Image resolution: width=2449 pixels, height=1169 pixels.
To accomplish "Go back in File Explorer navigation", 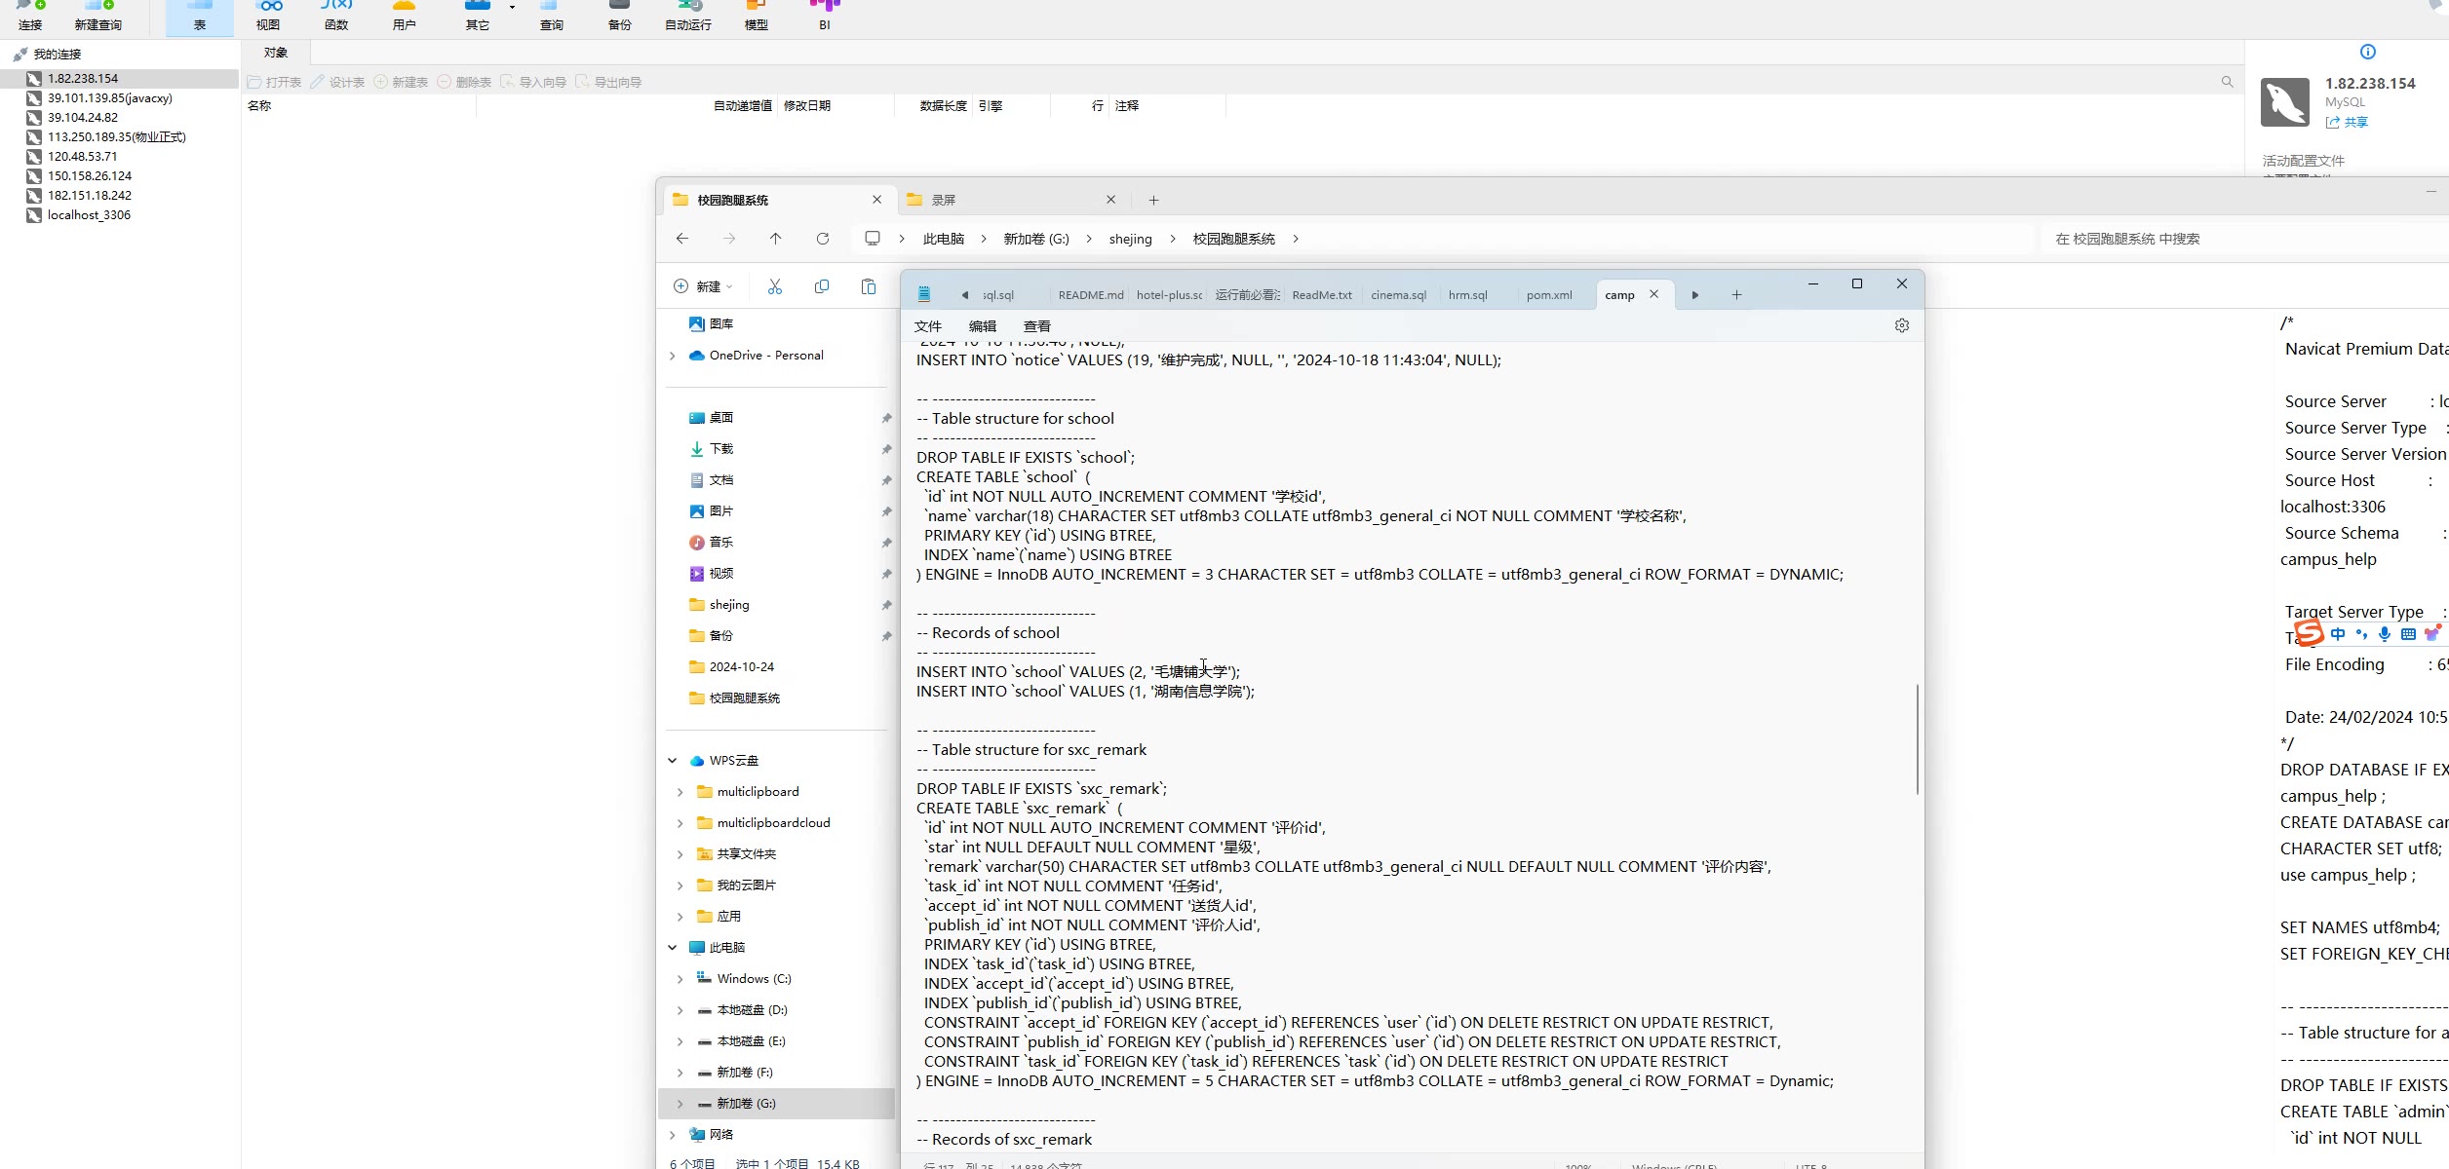I will point(682,239).
